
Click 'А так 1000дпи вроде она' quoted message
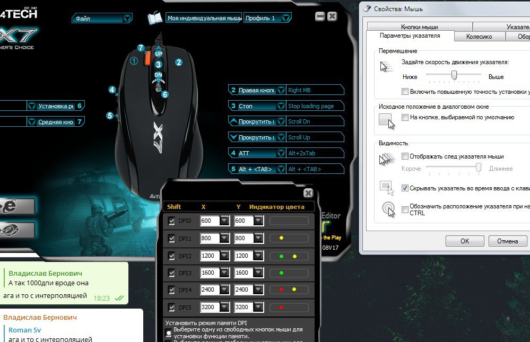(x=48, y=283)
